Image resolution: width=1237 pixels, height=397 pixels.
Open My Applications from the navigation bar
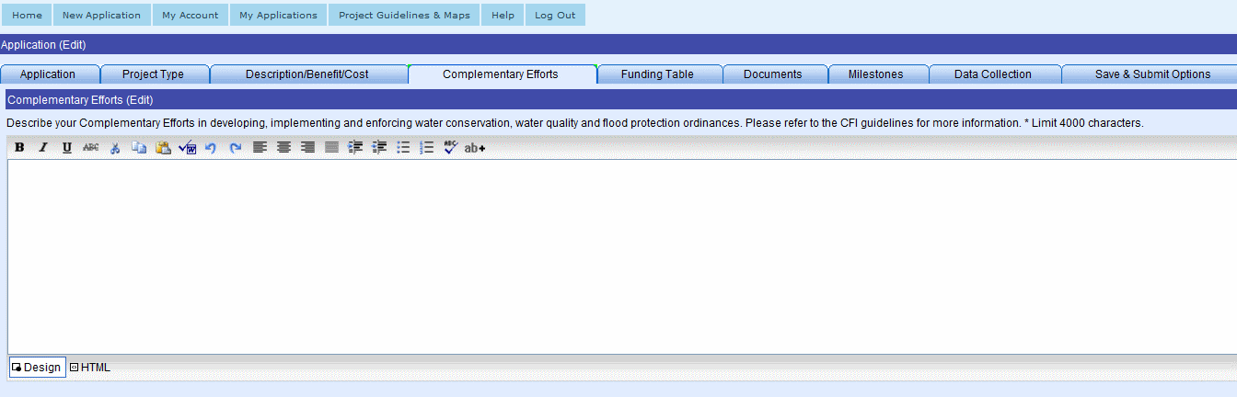tap(278, 16)
